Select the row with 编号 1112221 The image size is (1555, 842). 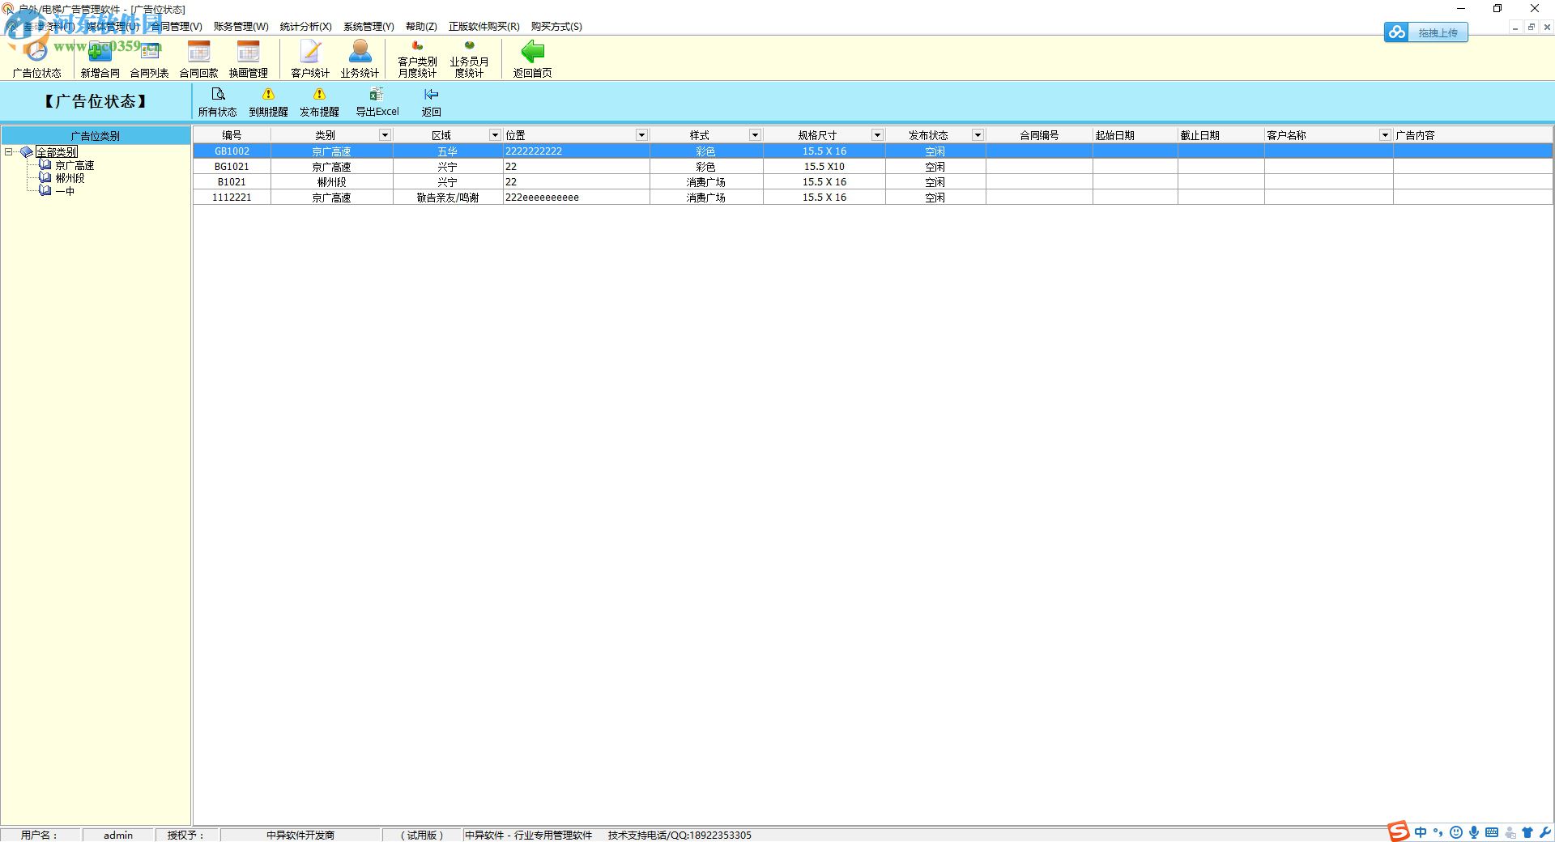[x=873, y=198]
